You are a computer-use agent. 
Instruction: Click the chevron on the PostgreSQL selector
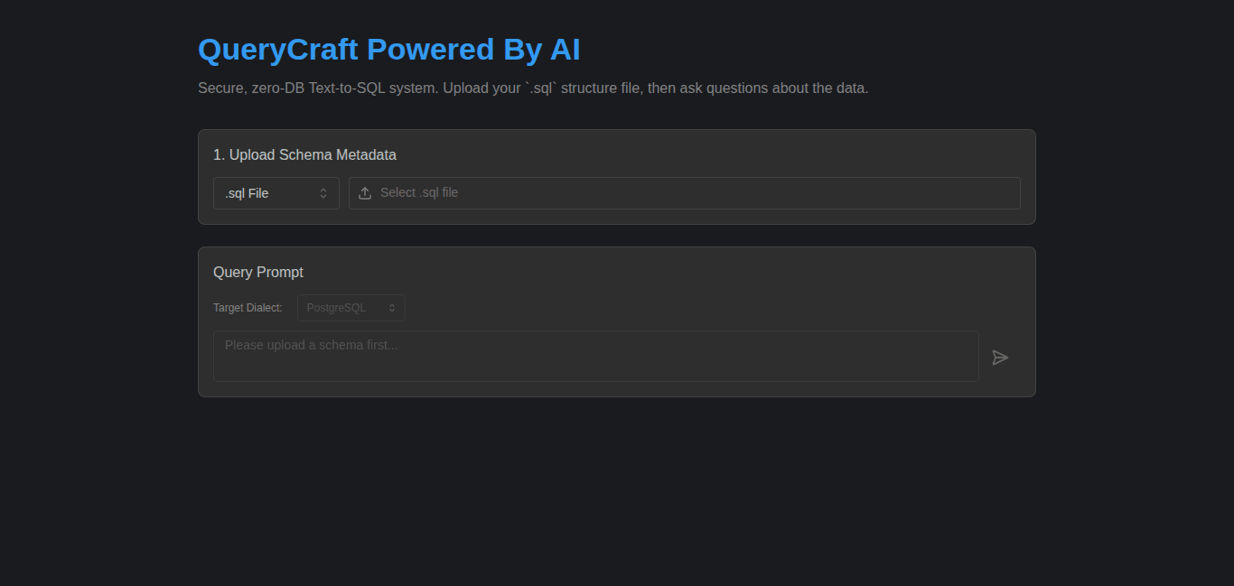(394, 307)
